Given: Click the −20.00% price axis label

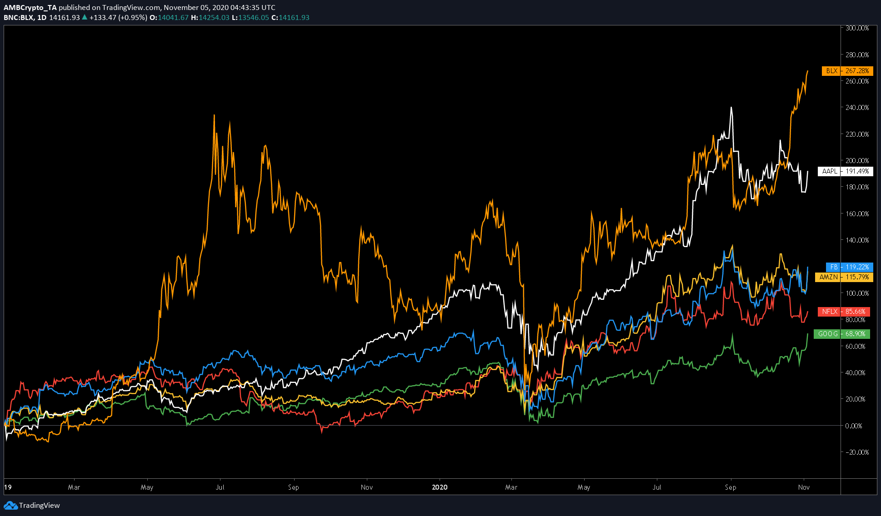Looking at the screenshot, I should point(857,452).
